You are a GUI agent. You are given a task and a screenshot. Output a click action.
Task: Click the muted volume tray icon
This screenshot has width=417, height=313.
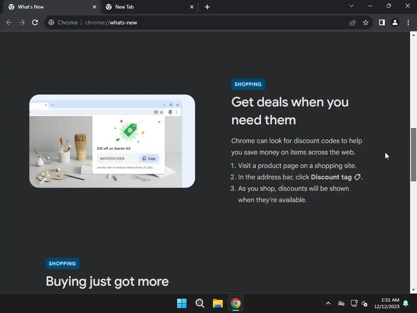(364, 303)
